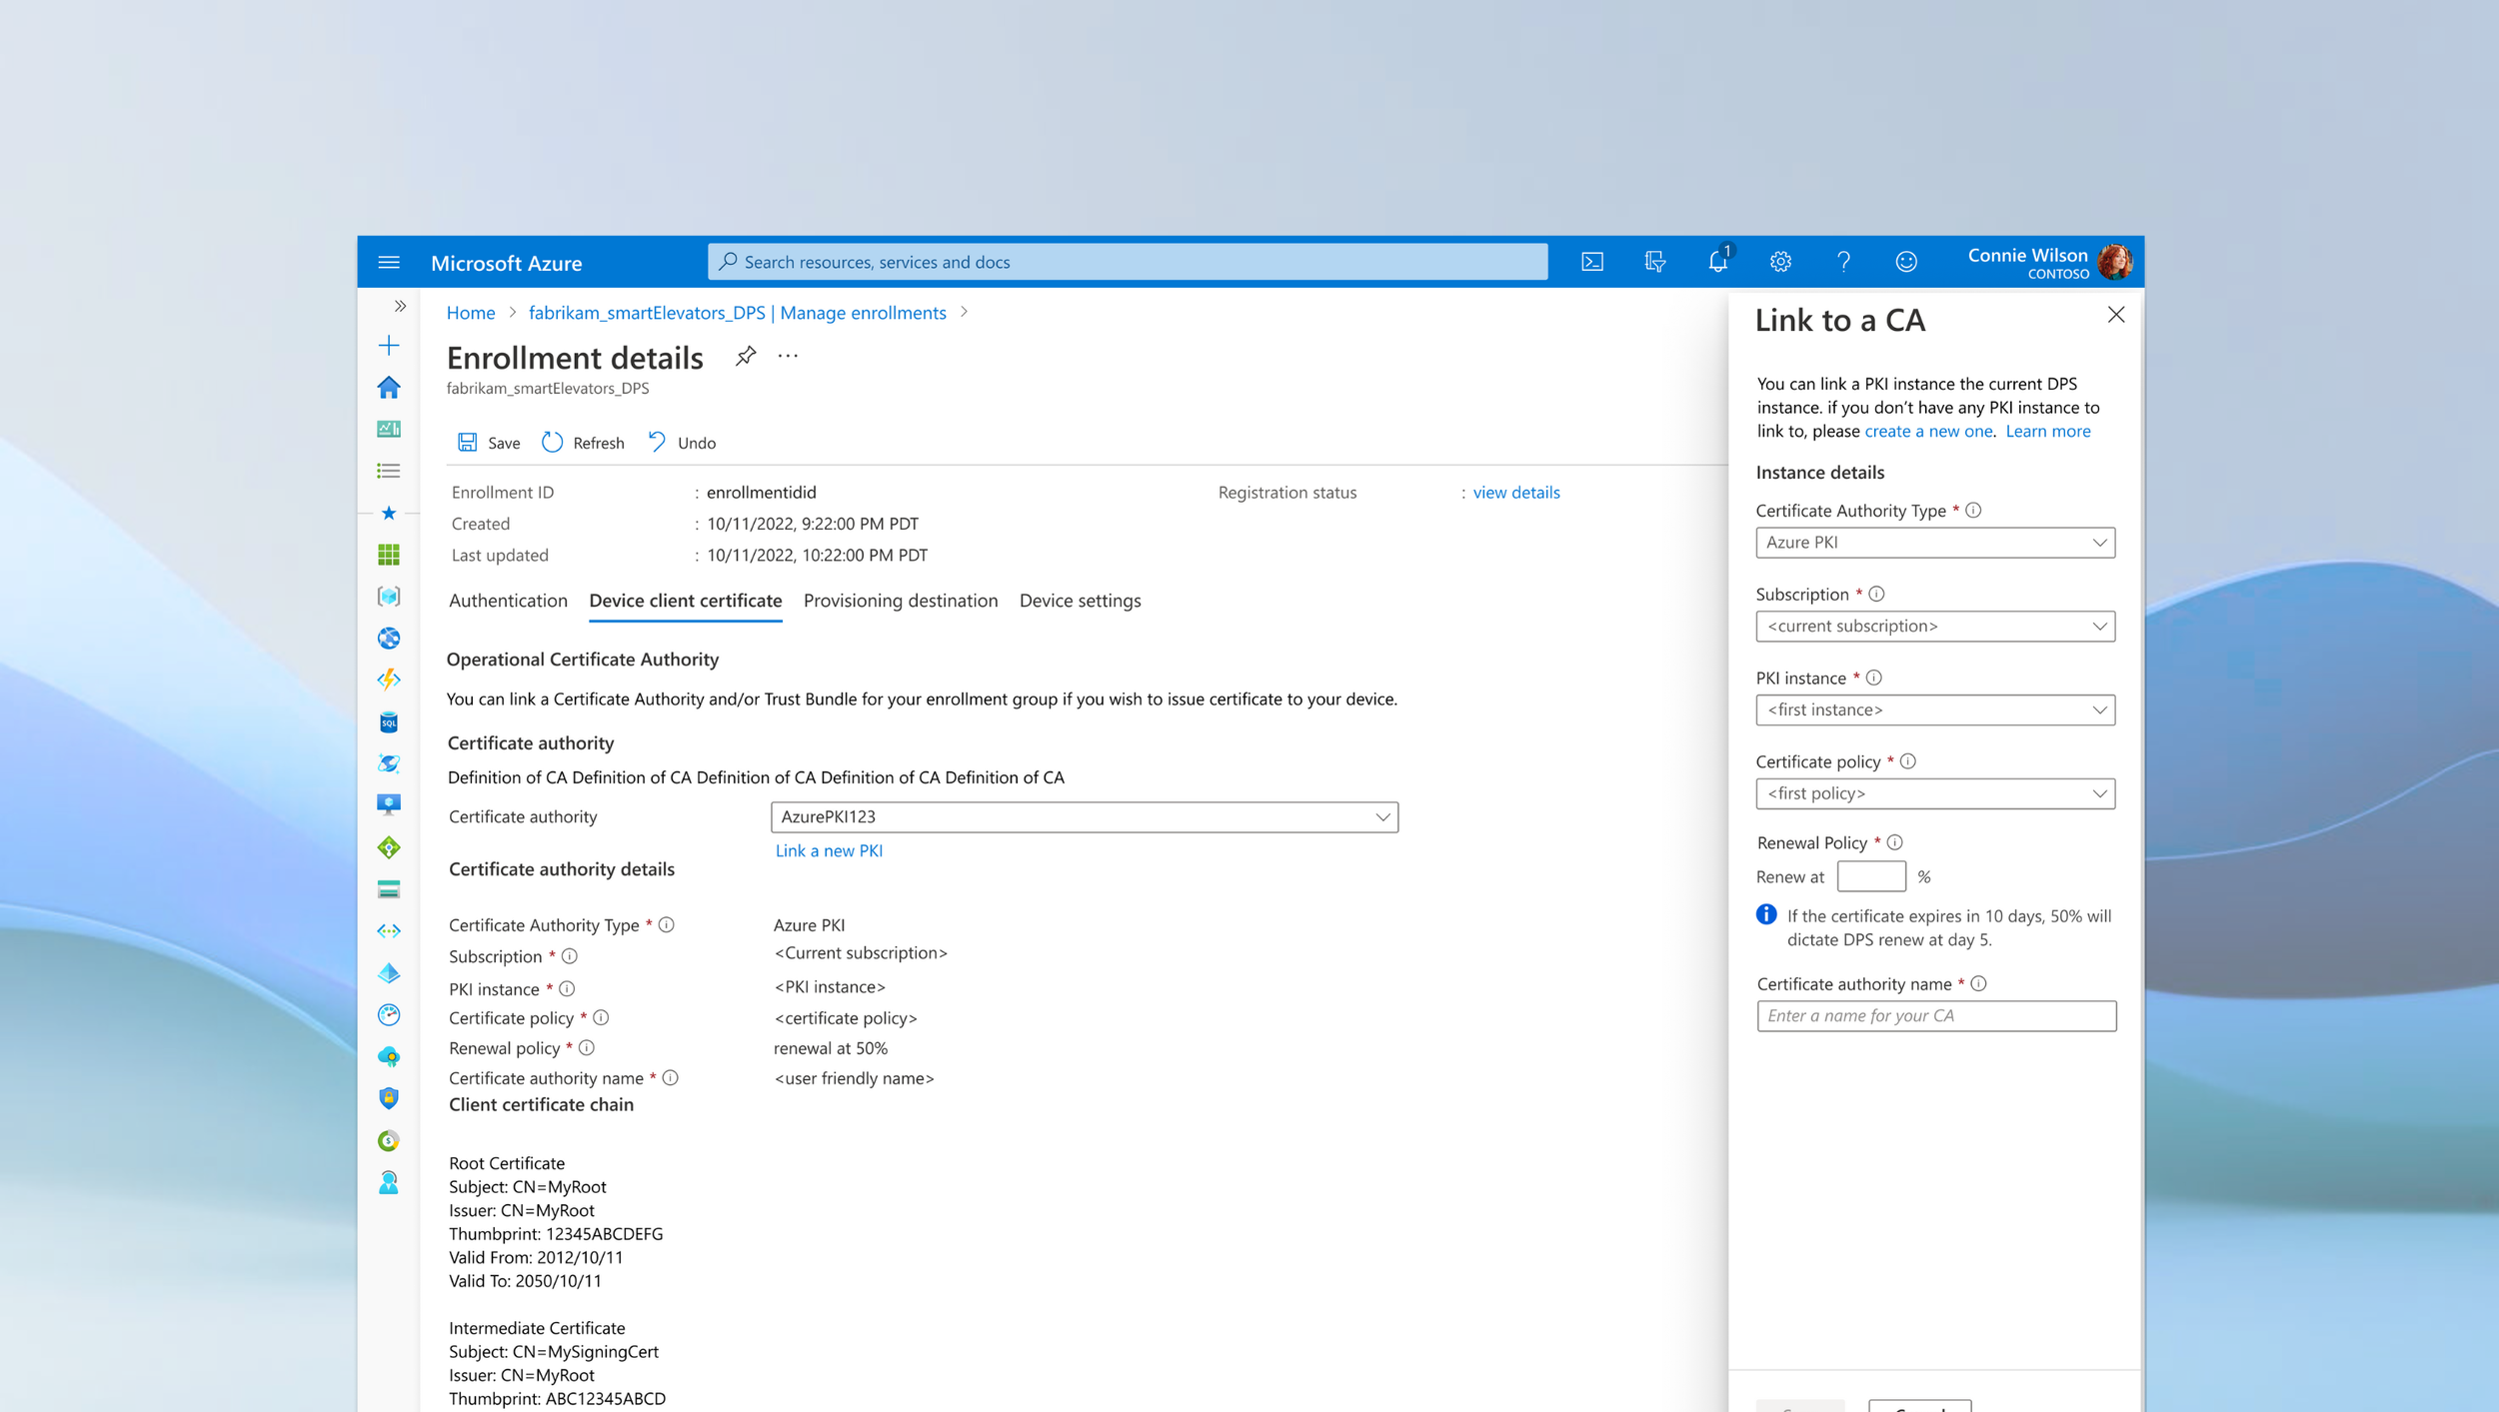
Task: Pin the Enrollment details page
Action: pyautogui.click(x=745, y=356)
